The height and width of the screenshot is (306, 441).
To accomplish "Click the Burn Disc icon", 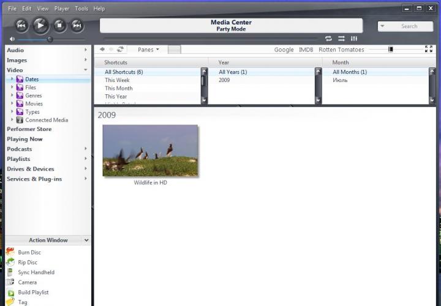I will pos(10,252).
